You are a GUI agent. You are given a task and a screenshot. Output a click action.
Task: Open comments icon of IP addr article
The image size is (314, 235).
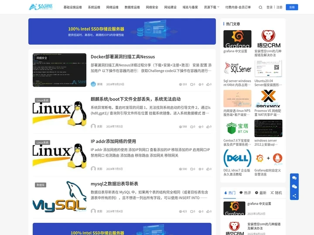coord(192,169)
